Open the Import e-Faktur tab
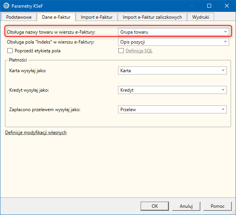236x215 pixels. tap(97, 17)
